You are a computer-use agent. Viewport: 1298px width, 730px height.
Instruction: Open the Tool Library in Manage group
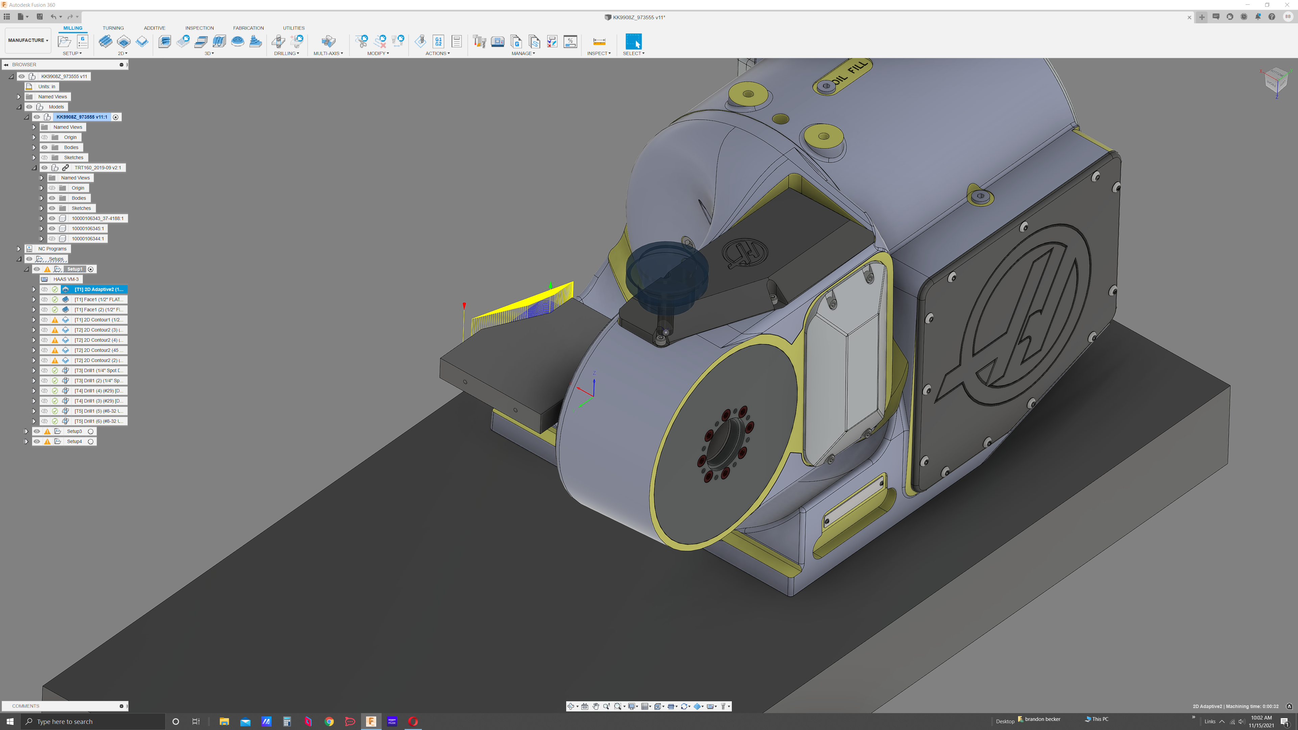click(x=479, y=42)
